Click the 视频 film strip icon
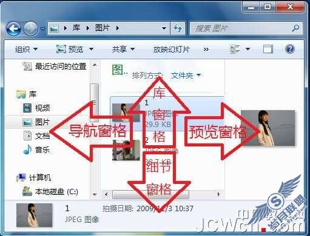 tap(27, 108)
